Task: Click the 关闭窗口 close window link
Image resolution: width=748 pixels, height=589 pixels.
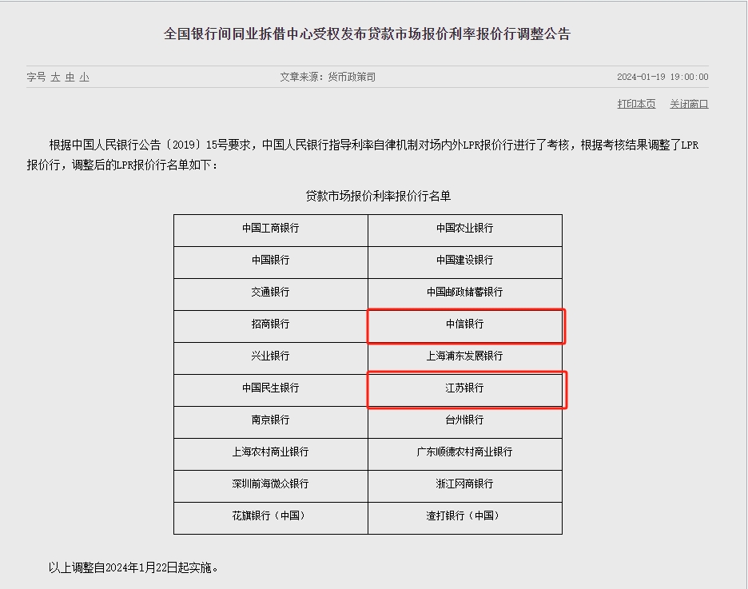Action: [689, 104]
